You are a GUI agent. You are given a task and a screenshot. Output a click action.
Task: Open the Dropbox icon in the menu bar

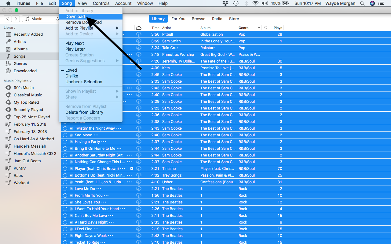[x=225, y=3]
